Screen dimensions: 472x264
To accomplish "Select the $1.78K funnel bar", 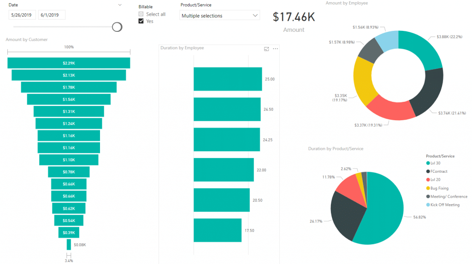I will coord(69,87).
